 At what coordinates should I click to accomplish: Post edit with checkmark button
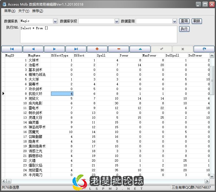click(x=162, y=49)
